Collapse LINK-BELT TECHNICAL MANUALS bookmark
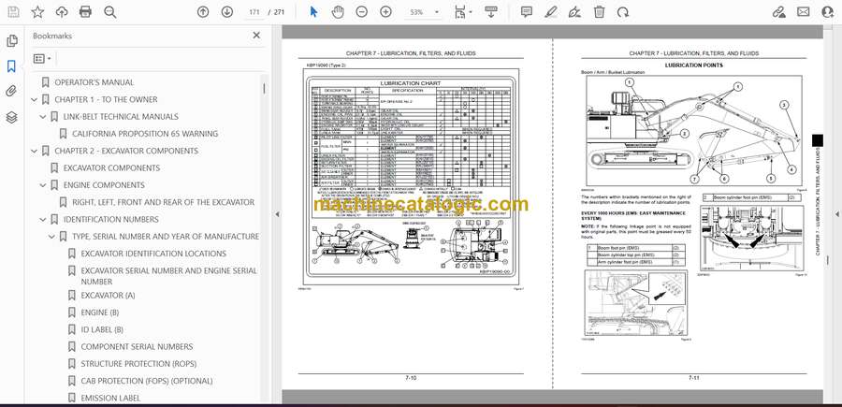Viewport: 842px width, 407px height. tap(43, 117)
